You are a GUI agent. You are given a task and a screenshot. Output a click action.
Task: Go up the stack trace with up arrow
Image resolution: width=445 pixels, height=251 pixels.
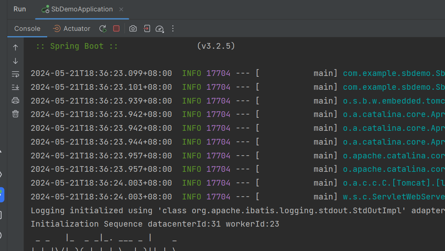point(15,47)
